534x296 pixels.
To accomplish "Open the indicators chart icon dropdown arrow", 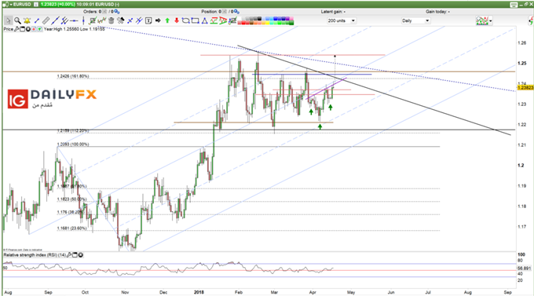I will 491,21.
